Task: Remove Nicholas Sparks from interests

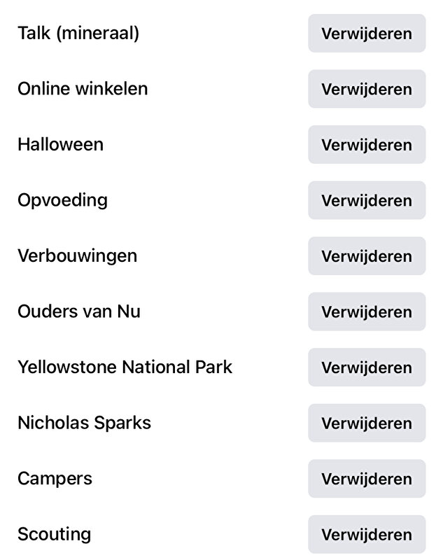Action: click(x=366, y=423)
